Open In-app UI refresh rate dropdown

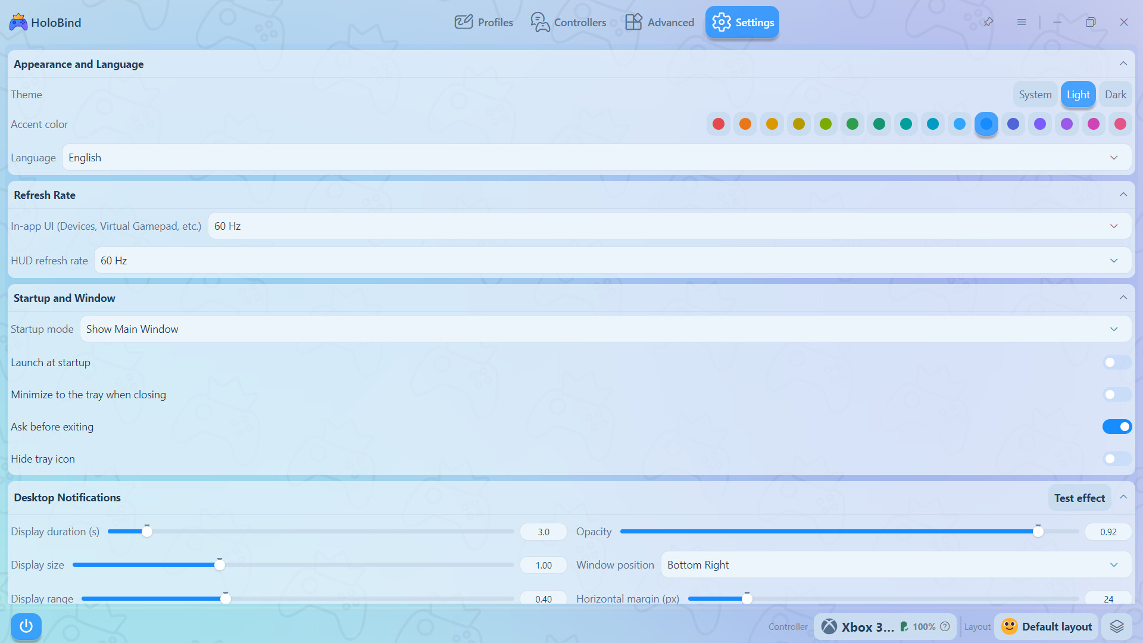[x=670, y=226]
